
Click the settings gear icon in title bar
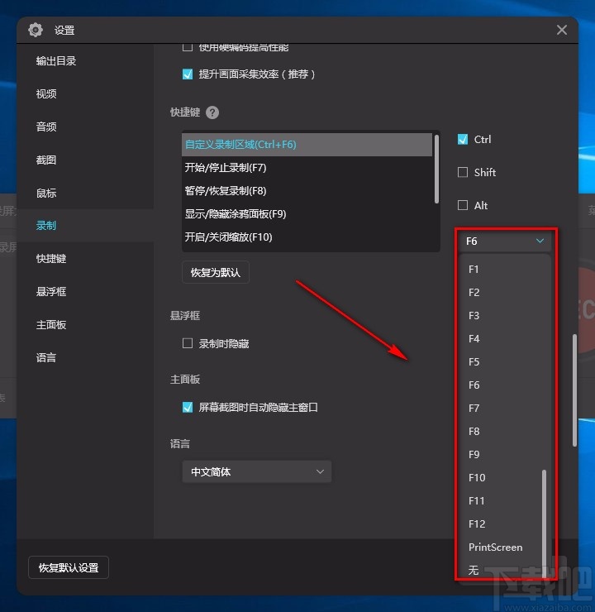point(36,30)
